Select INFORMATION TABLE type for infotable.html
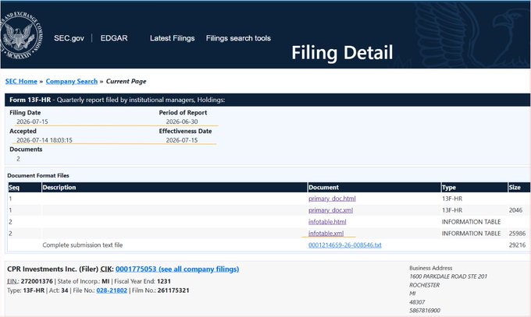Viewport: 531px width, 317px height. click(x=471, y=222)
